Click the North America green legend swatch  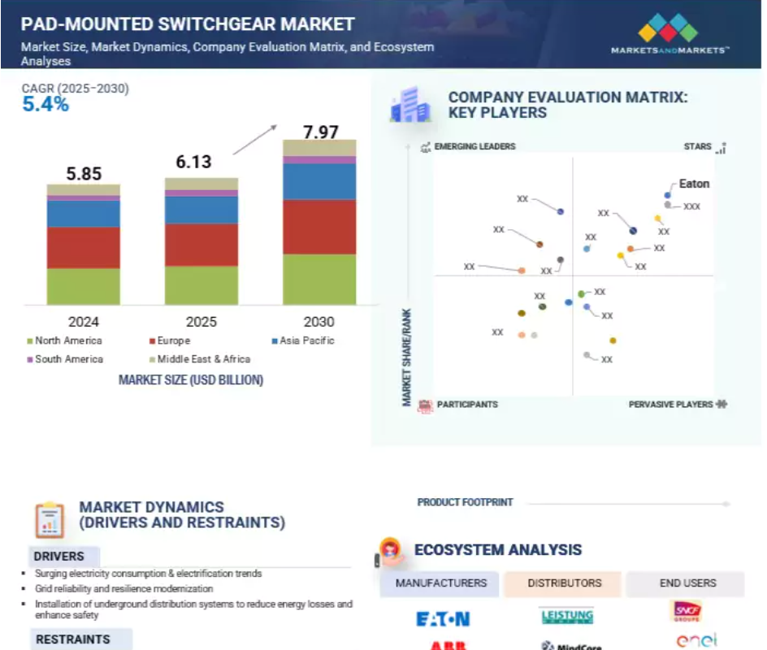pyautogui.click(x=30, y=341)
